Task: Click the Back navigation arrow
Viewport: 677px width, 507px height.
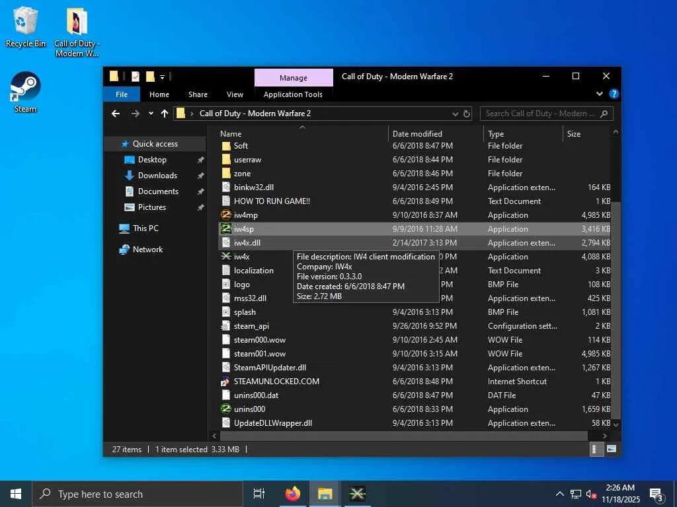Action: click(x=116, y=114)
